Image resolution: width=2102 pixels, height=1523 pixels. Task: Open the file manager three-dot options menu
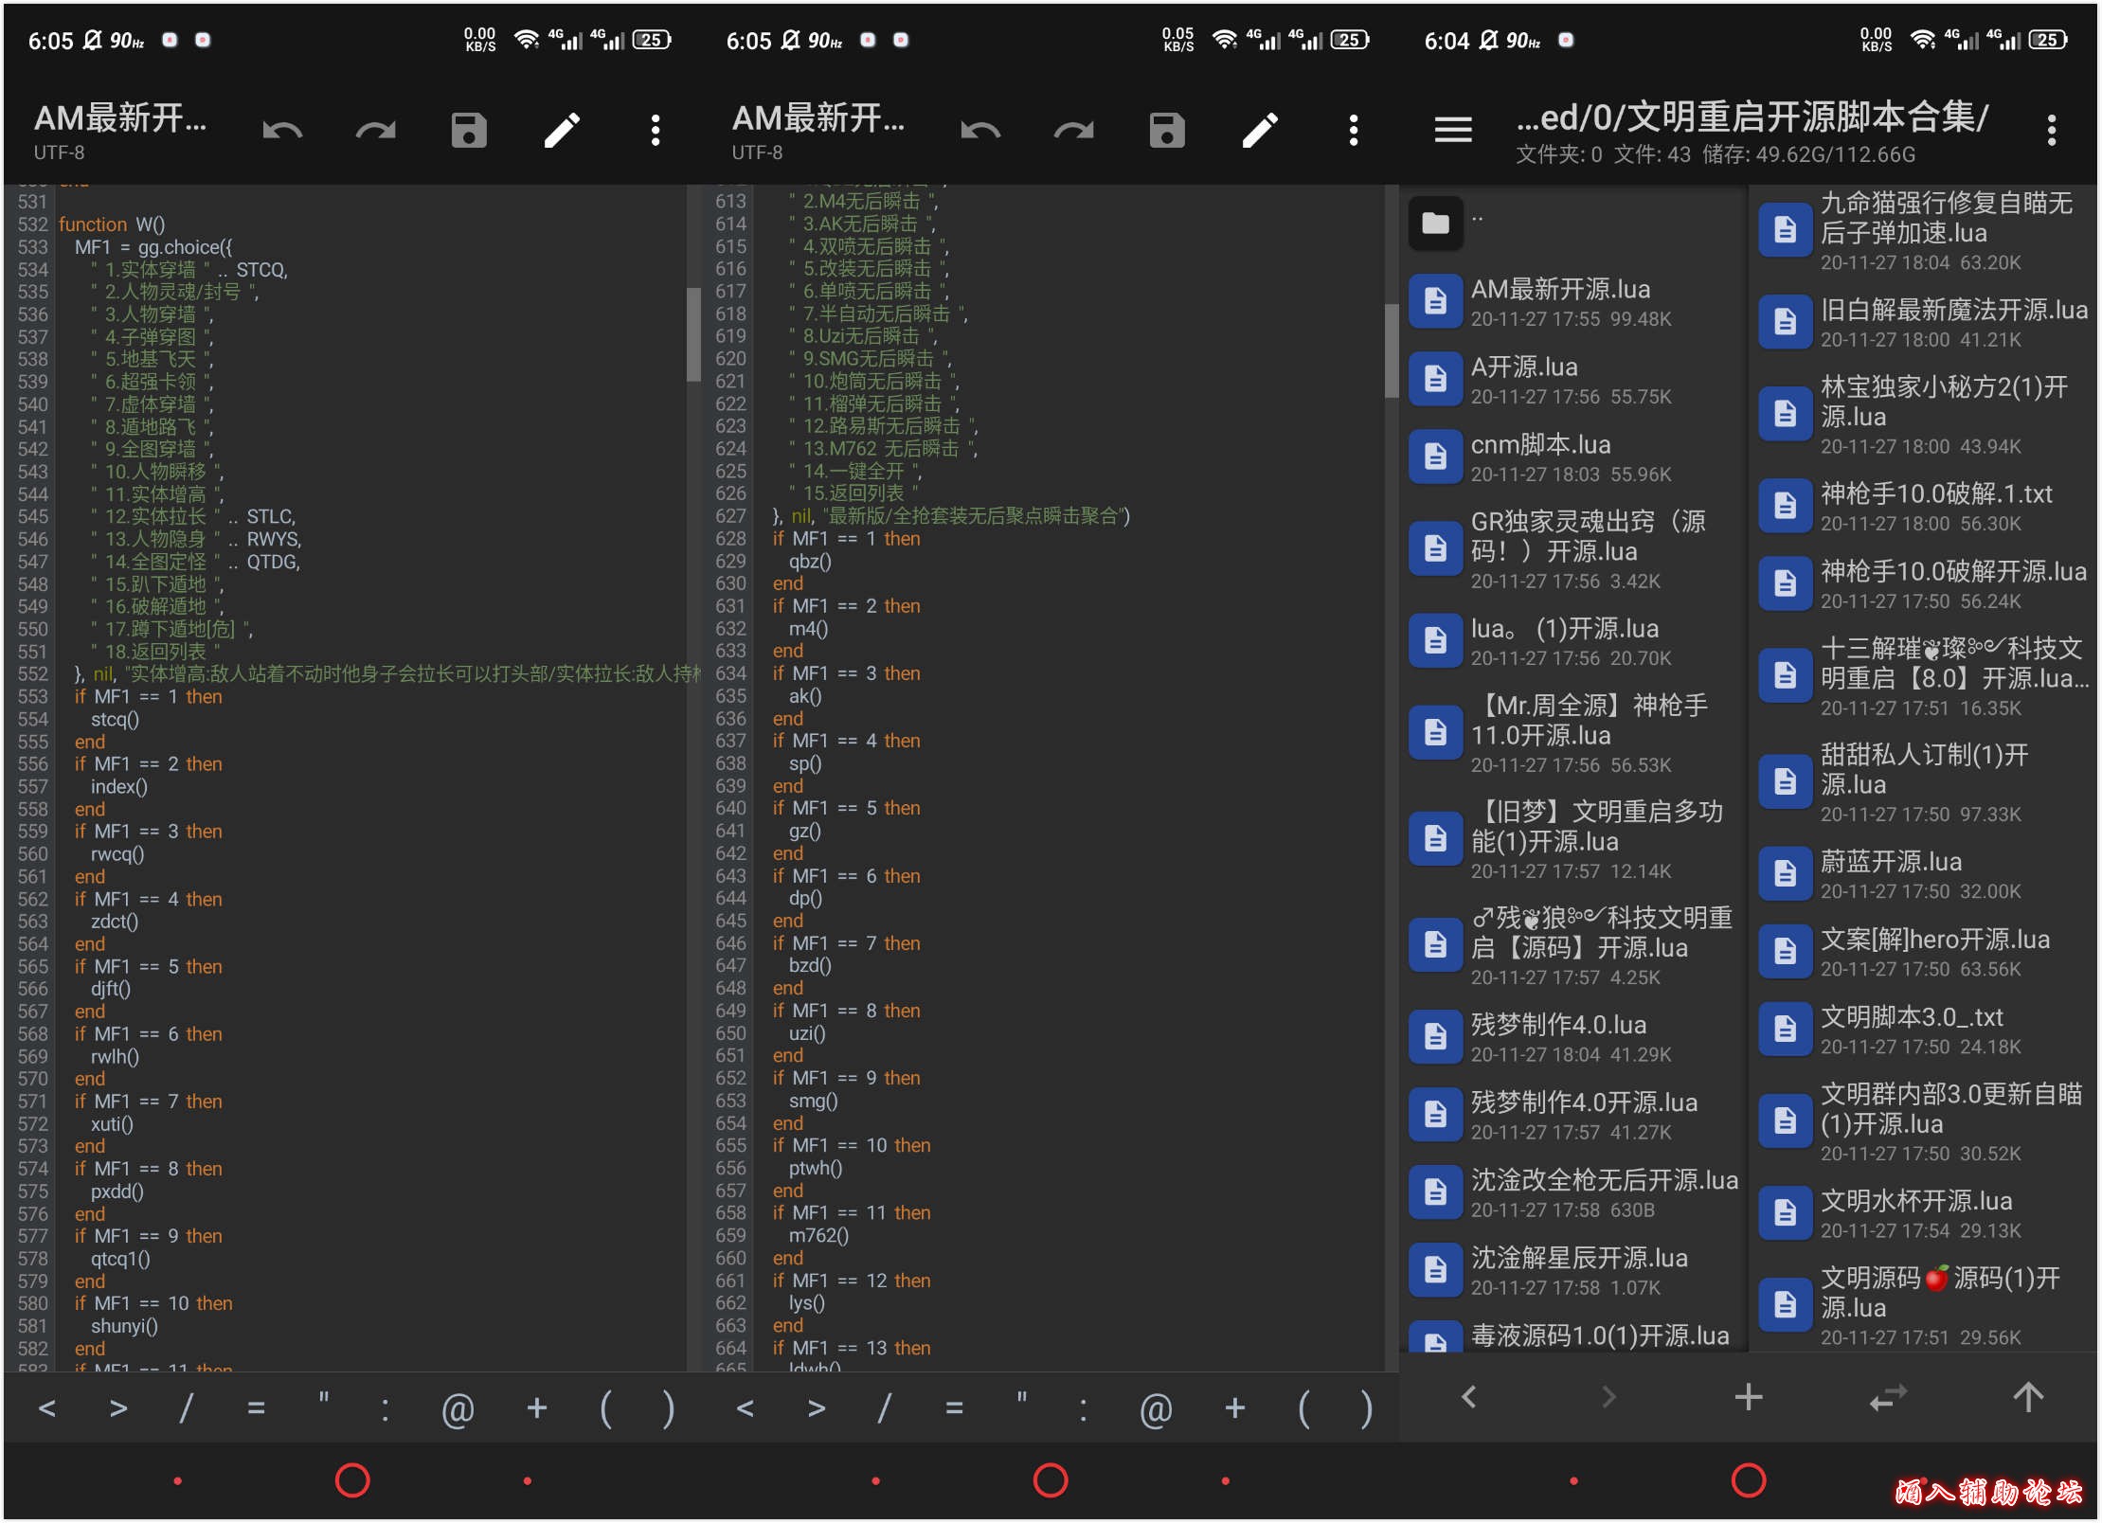[x=2052, y=130]
